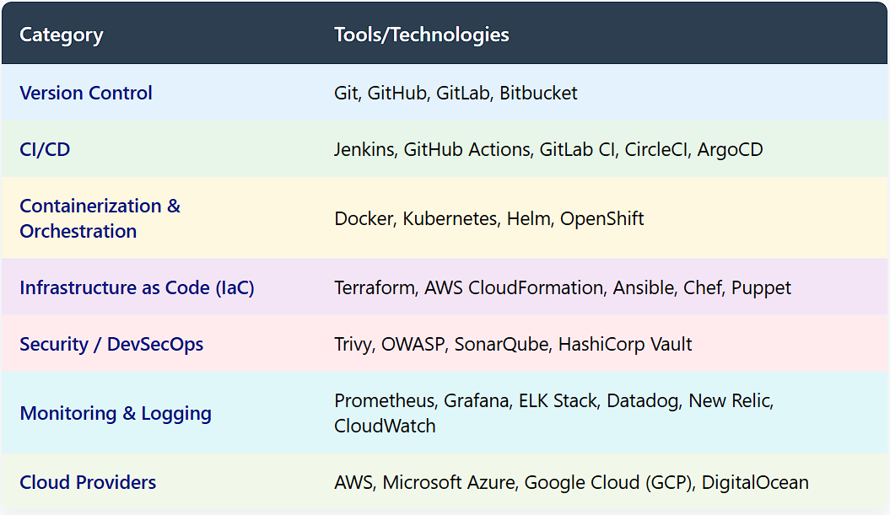Select the Security / DevSecOps category
Image resolution: width=890 pixels, height=515 pixels.
tap(111, 344)
